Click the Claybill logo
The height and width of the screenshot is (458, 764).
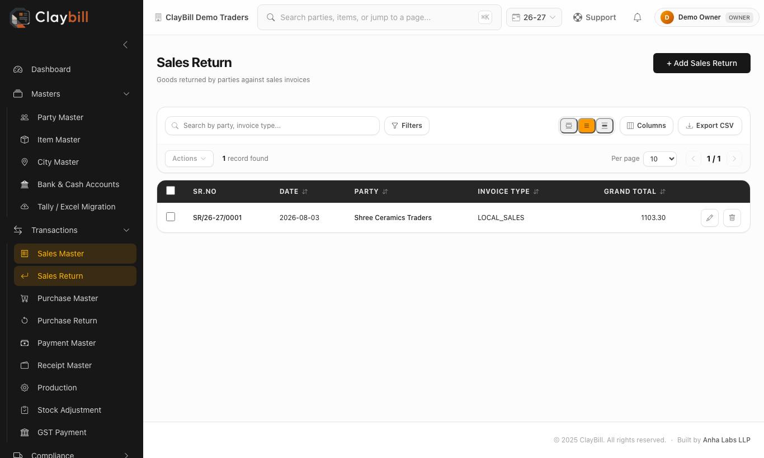pos(49,17)
